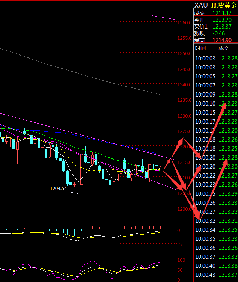Click the 1260.0 price axis label
The image size is (238, 282).
coord(184,23)
